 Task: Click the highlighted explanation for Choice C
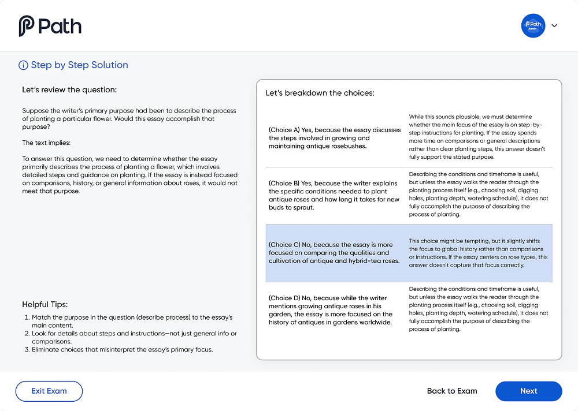tap(478, 253)
